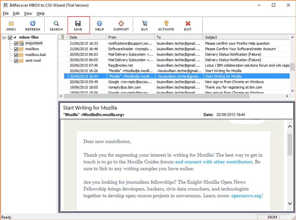Follow 'and connect with other contributors' link
This screenshot has width=296, height=220.
(214, 162)
